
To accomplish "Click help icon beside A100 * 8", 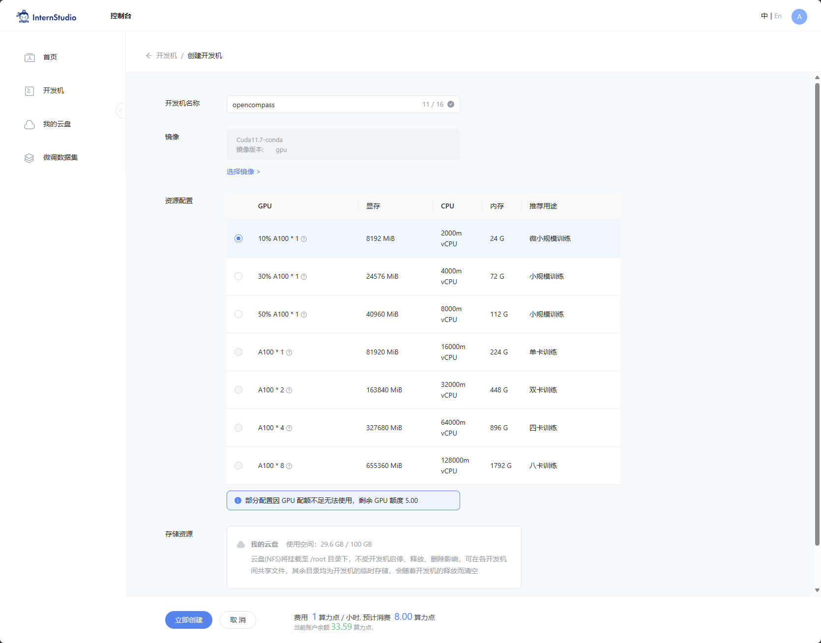I will 289,466.
